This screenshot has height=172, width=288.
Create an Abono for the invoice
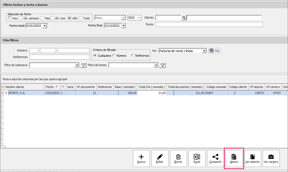point(234,159)
